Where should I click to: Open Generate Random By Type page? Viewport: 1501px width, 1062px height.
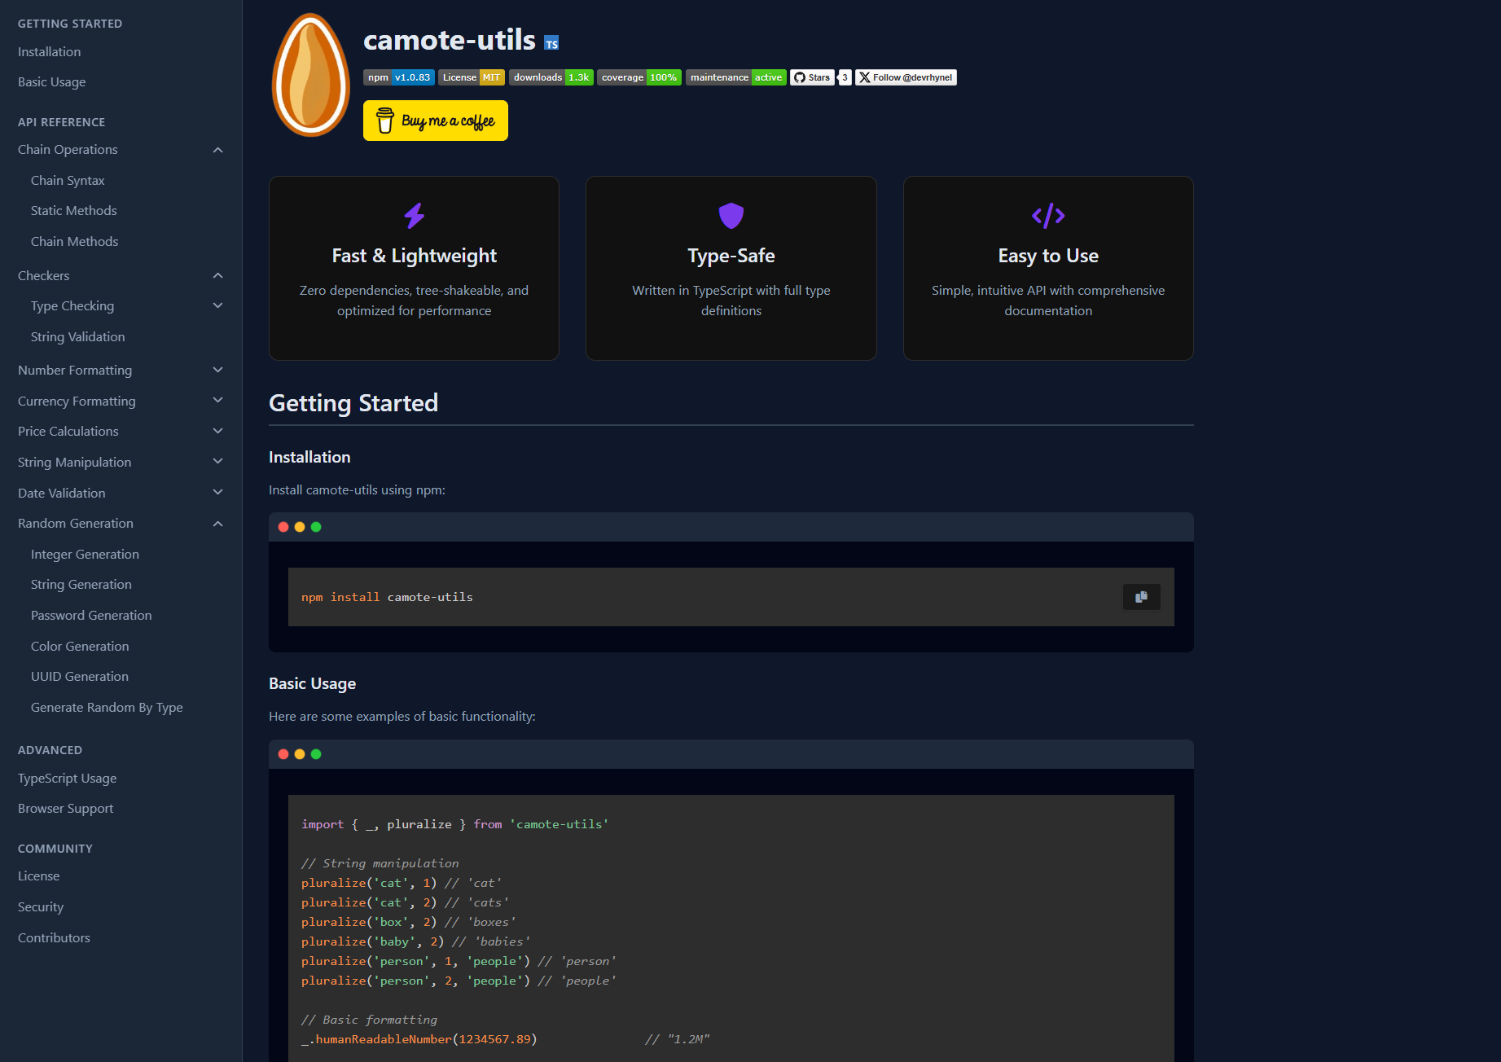pyautogui.click(x=107, y=708)
